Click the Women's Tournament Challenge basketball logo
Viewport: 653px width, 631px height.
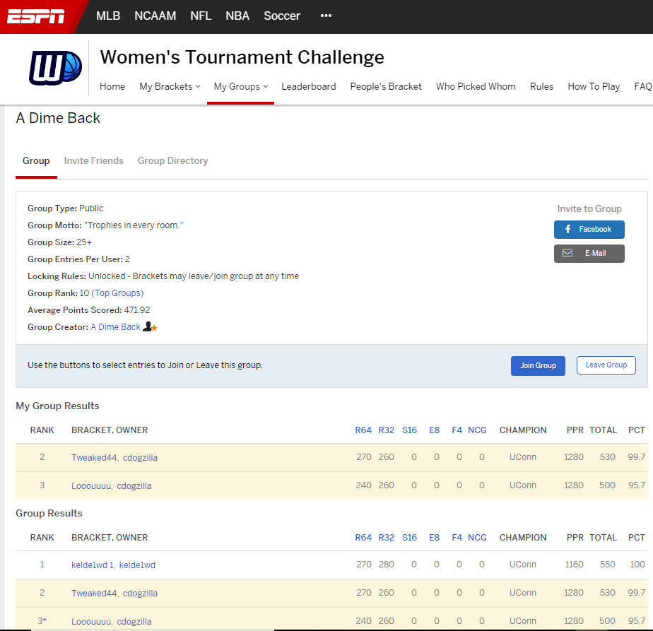pos(55,68)
